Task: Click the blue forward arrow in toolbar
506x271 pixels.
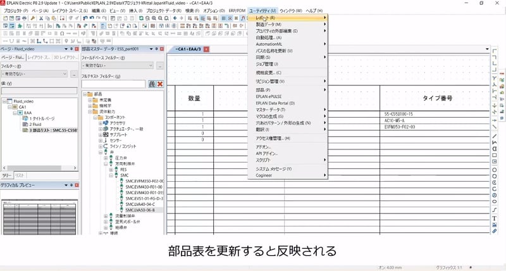Action: pyautogui.click(x=182, y=18)
